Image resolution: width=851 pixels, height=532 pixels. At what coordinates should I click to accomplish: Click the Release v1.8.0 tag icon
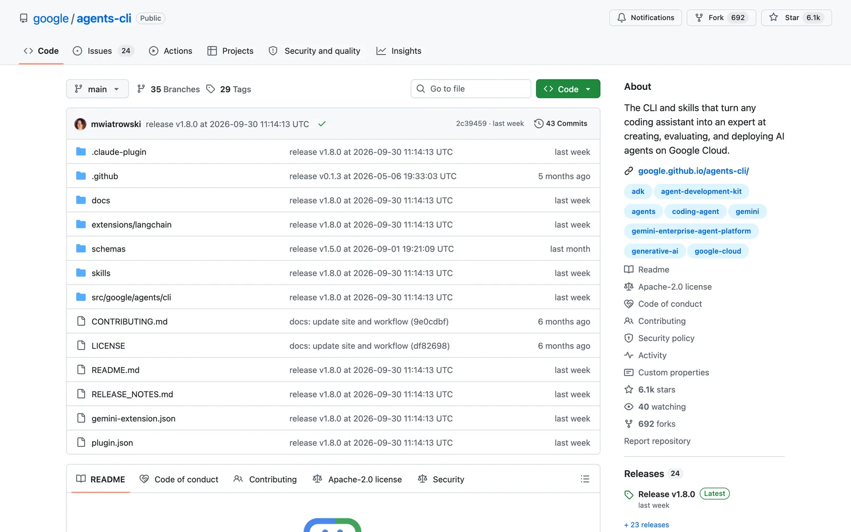click(629, 495)
